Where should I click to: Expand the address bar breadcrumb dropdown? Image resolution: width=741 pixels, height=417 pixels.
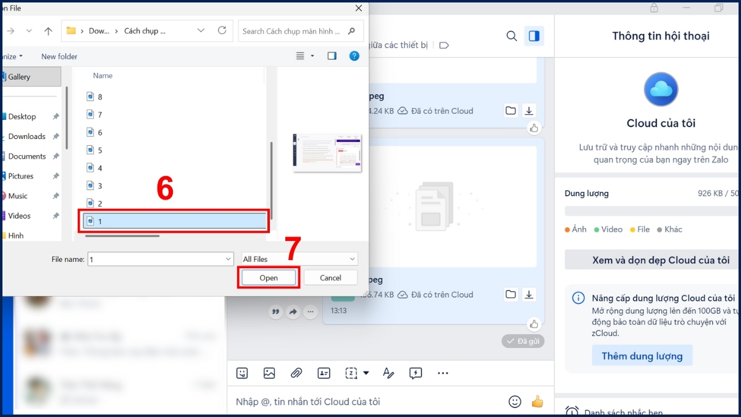click(201, 30)
